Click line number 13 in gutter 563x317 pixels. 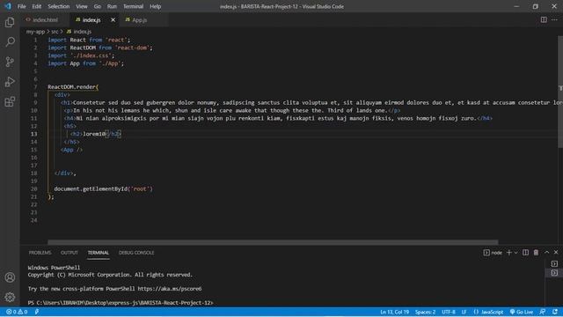click(x=33, y=134)
